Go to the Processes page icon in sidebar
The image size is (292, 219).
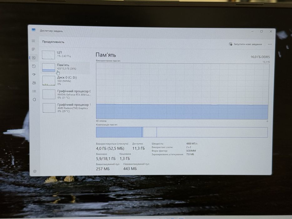point(33,49)
